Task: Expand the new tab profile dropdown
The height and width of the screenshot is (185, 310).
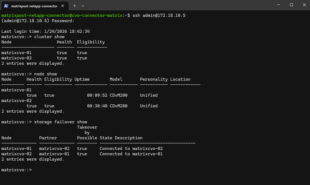Action: pyautogui.click(x=83, y=6)
